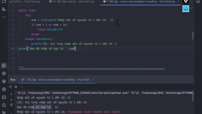Open the Services tool window icon

pyautogui.click(x=4, y=89)
